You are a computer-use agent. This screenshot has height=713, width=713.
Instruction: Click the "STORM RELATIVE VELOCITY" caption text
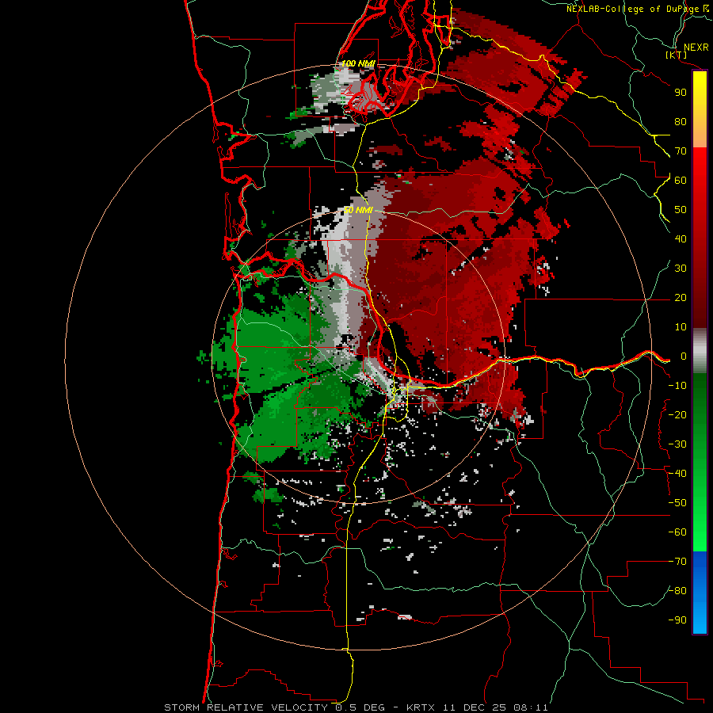(x=246, y=707)
